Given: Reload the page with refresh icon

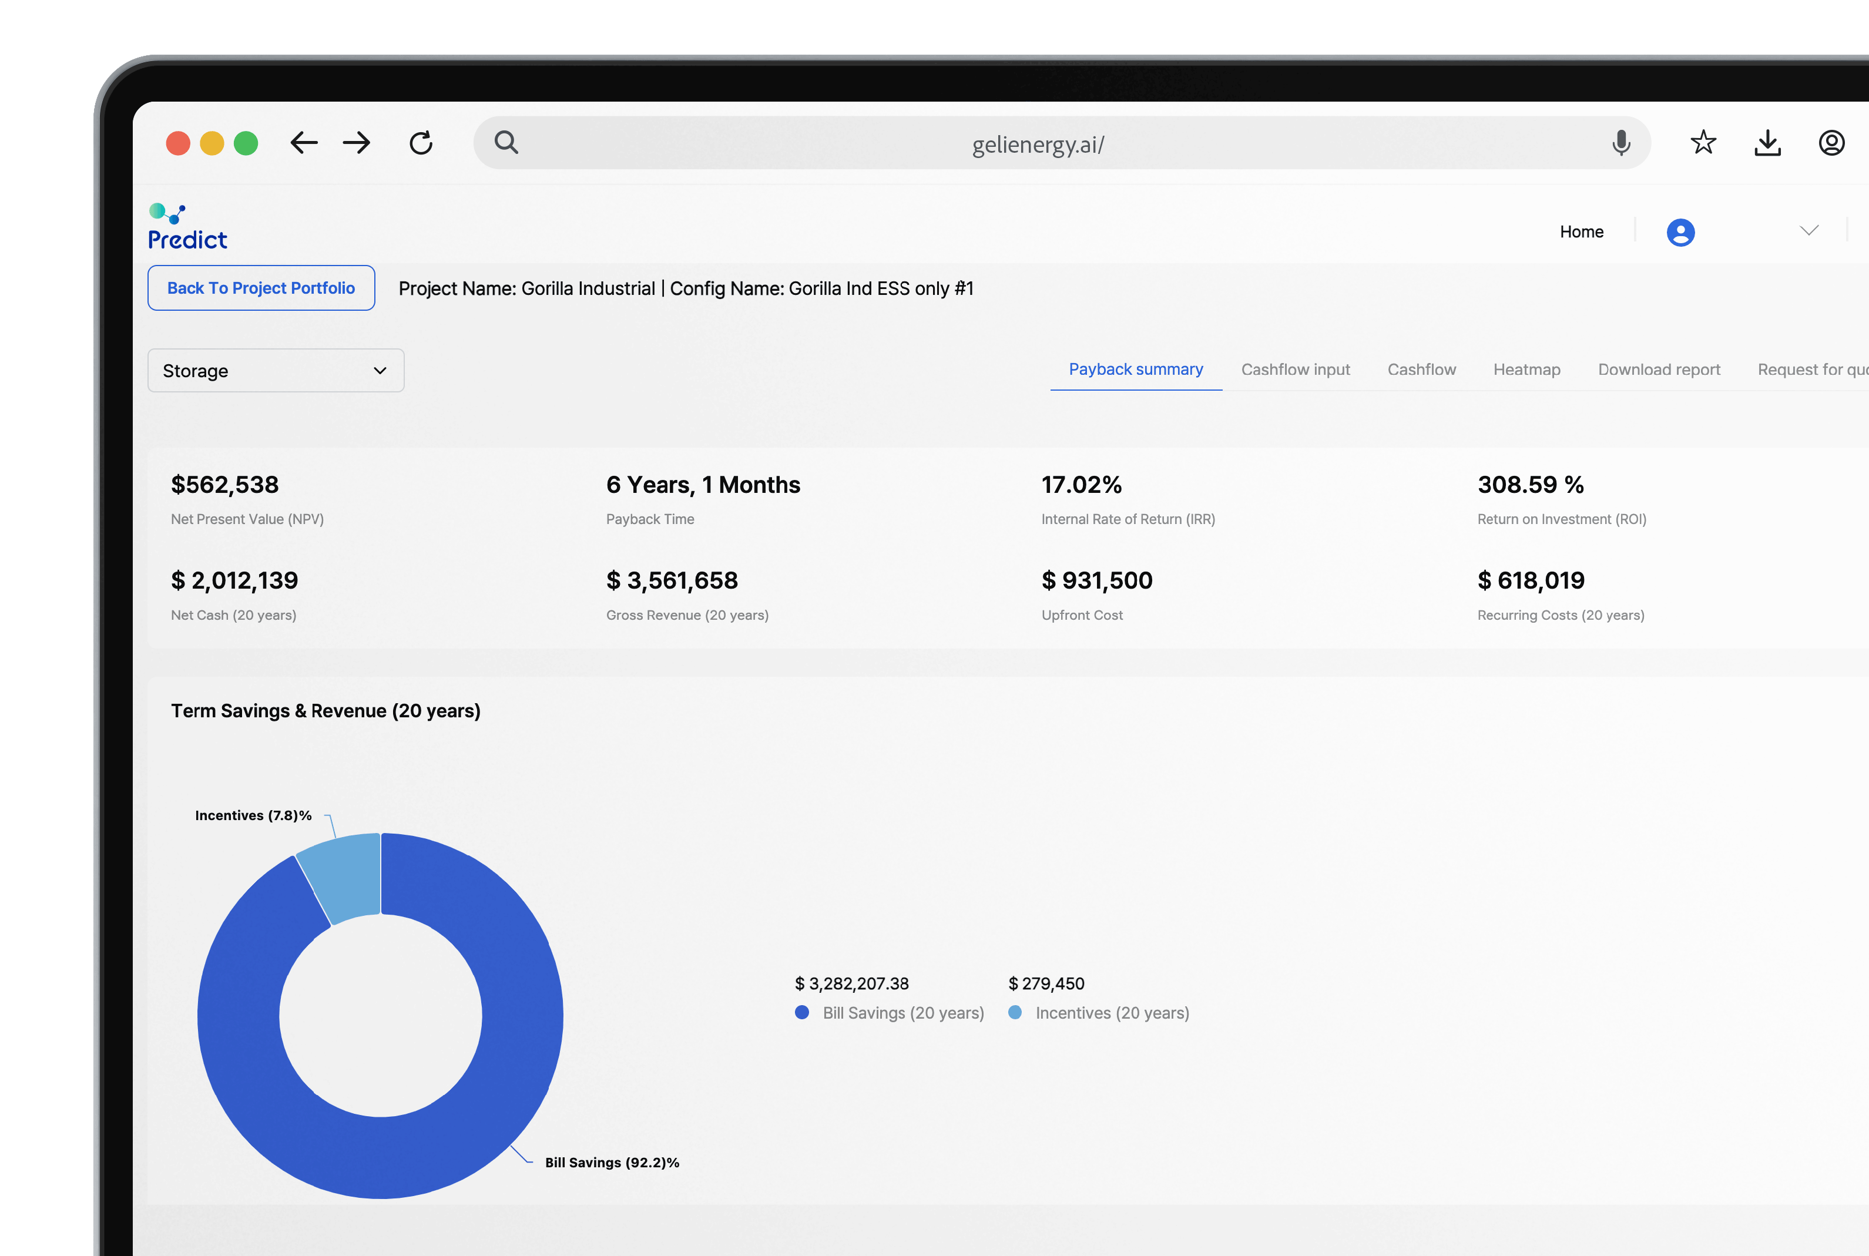Looking at the screenshot, I should [x=421, y=143].
